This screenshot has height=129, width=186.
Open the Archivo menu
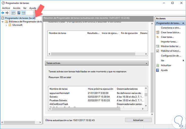pyautogui.click(x=6, y=8)
